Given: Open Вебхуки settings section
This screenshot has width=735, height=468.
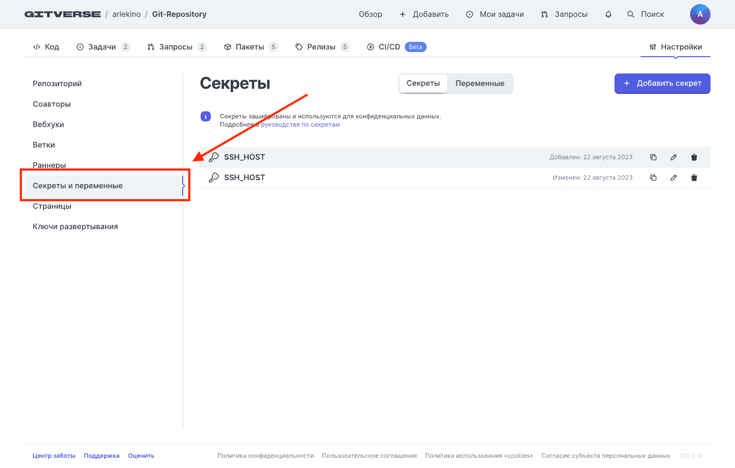Looking at the screenshot, I should pyautogui.click(x=48, y=125).
